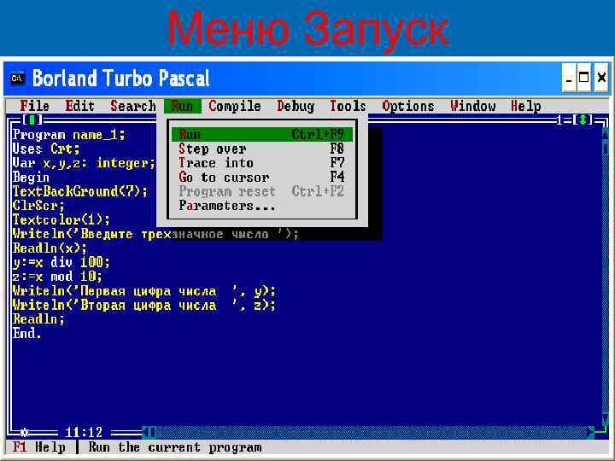
Task: Click the 'z:=x mod 10;' line
Action: pyautogui.click(x=58, y=277)
